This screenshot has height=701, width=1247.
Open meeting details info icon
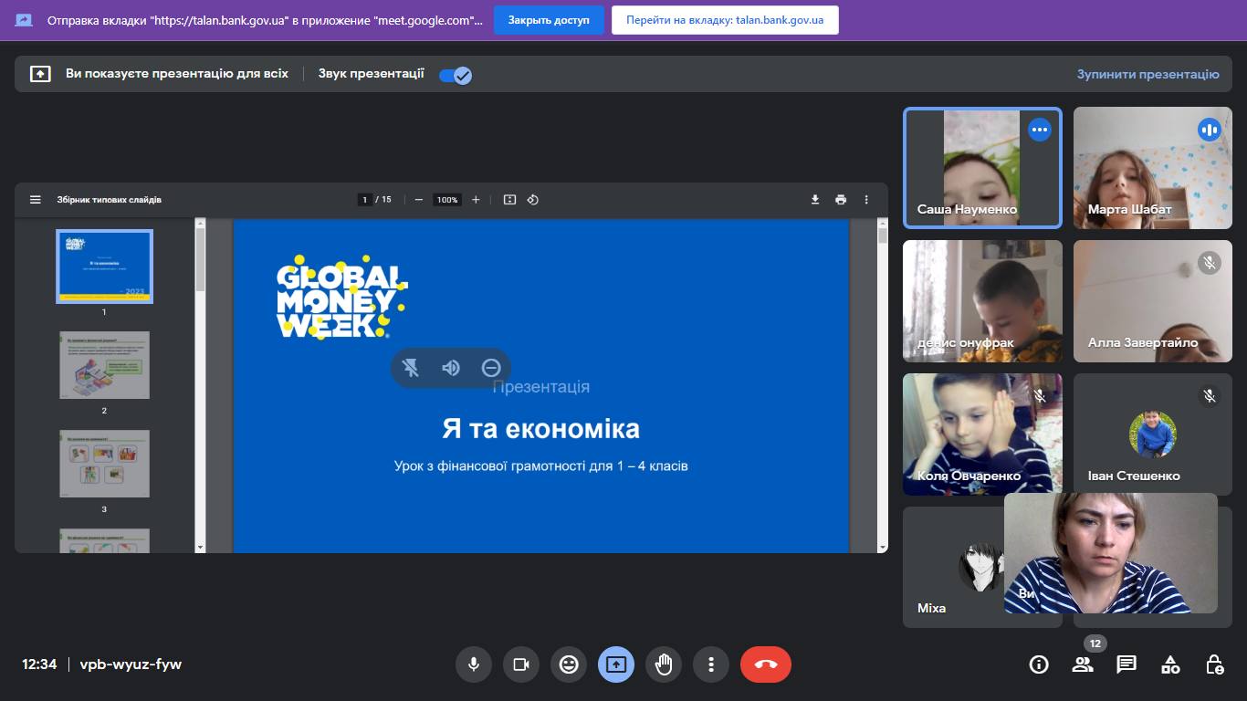click(1039, 664)
